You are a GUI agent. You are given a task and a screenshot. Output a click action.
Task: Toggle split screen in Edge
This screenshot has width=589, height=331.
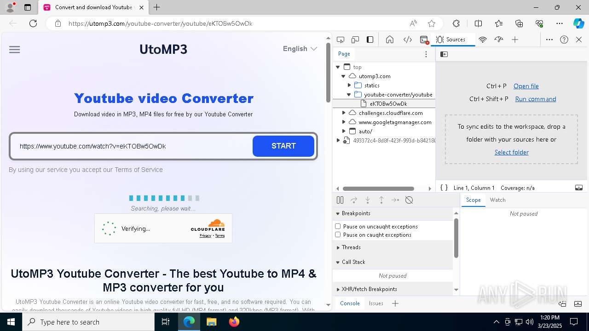[x=478, y=23]
